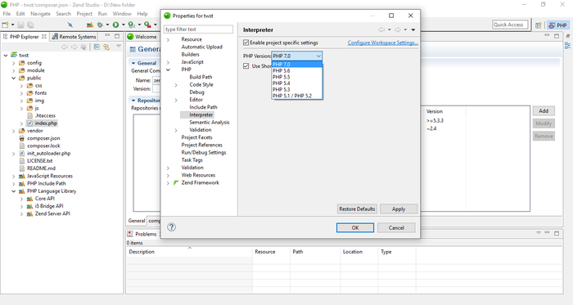Open the Navigate menu

coord(40,14)
